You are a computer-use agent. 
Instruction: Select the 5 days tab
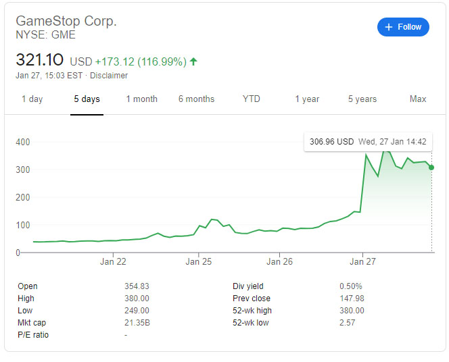pos(87,99)
